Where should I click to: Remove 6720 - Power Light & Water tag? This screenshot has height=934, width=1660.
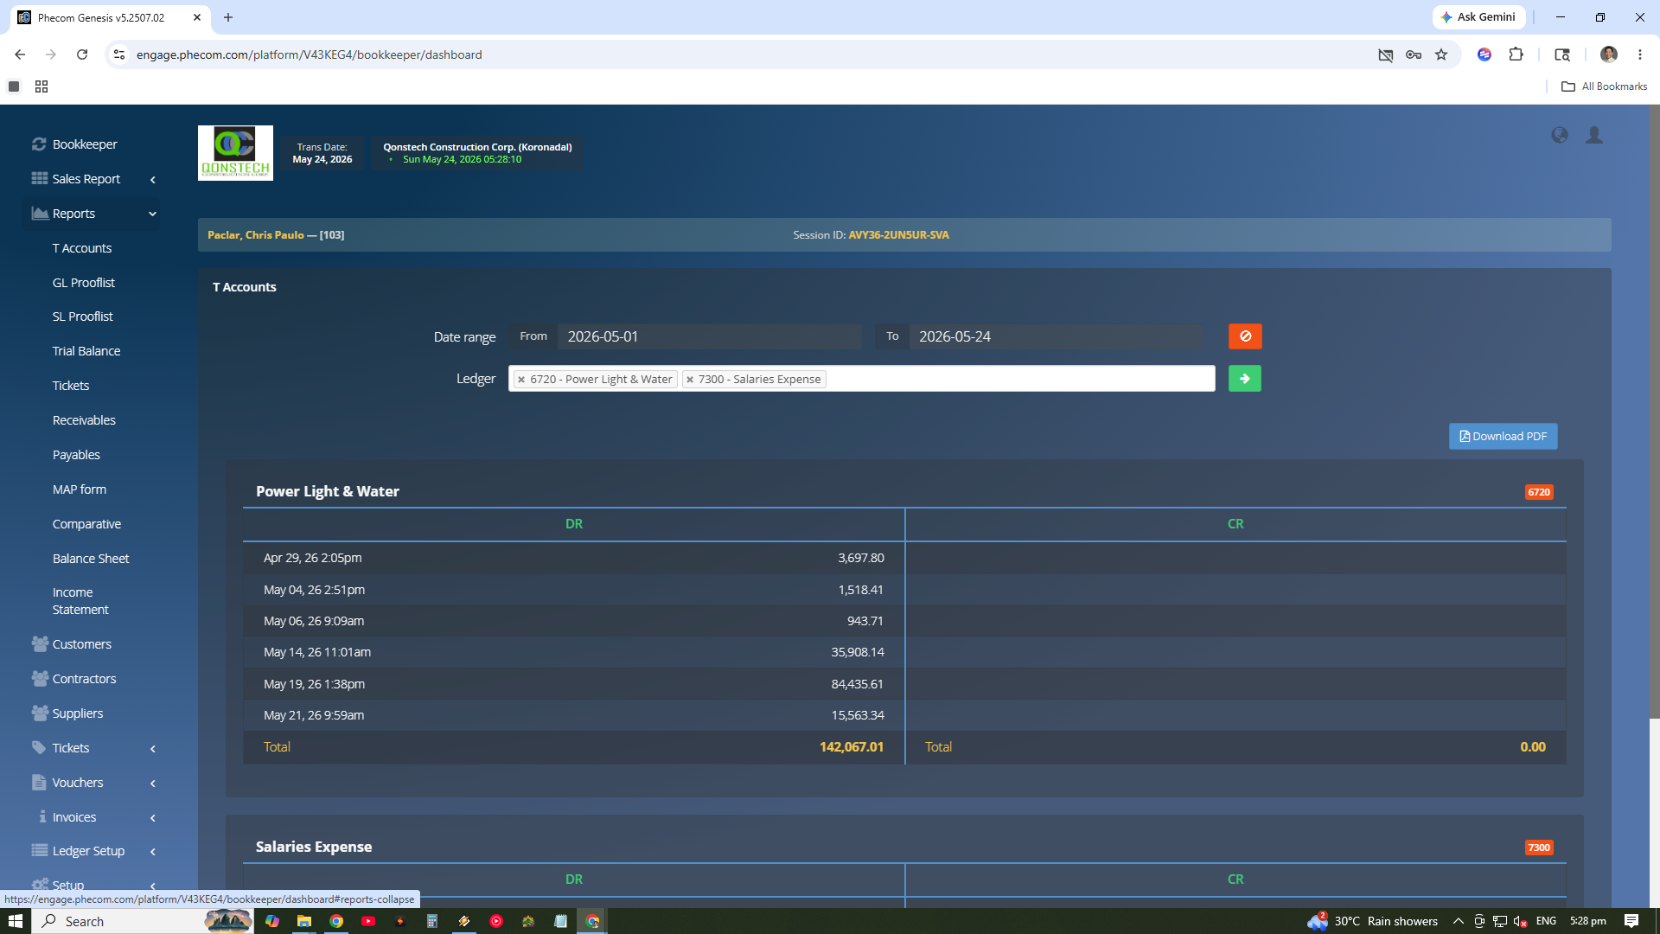pyautogui.click(x=521, y=380)
